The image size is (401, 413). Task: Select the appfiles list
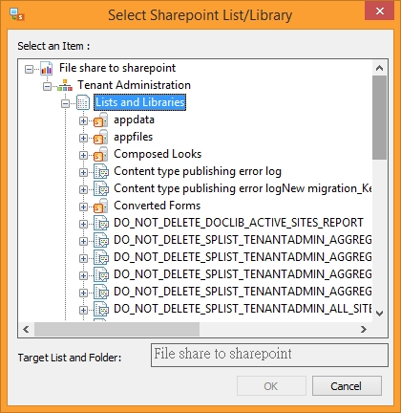coord(134,137)
